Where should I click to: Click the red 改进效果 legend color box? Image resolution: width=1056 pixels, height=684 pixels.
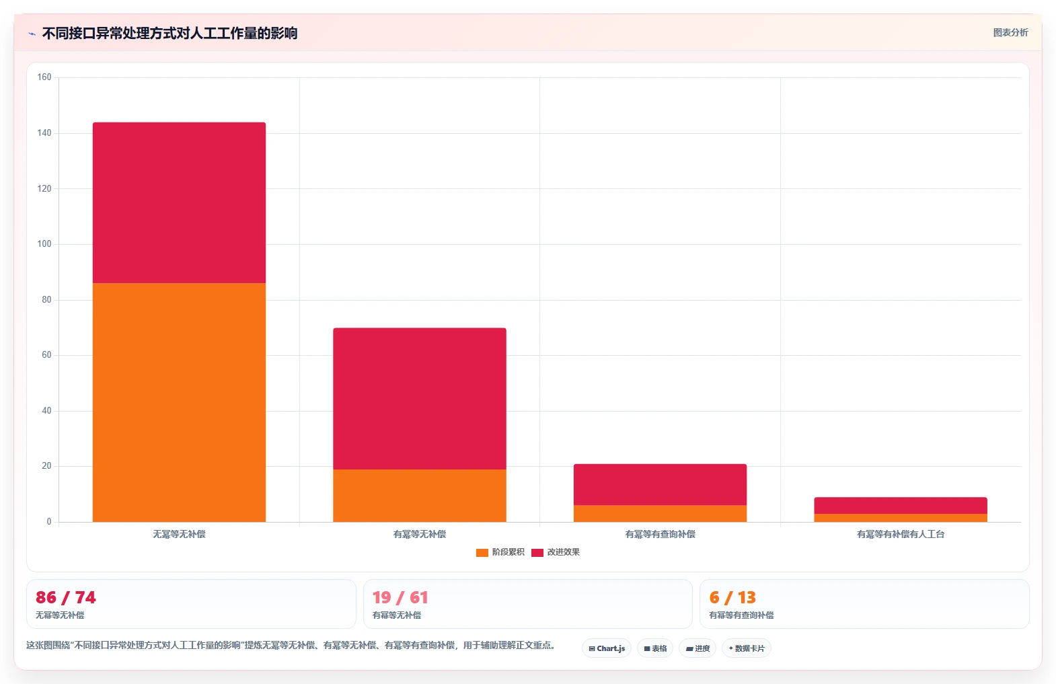coord(537,553)
